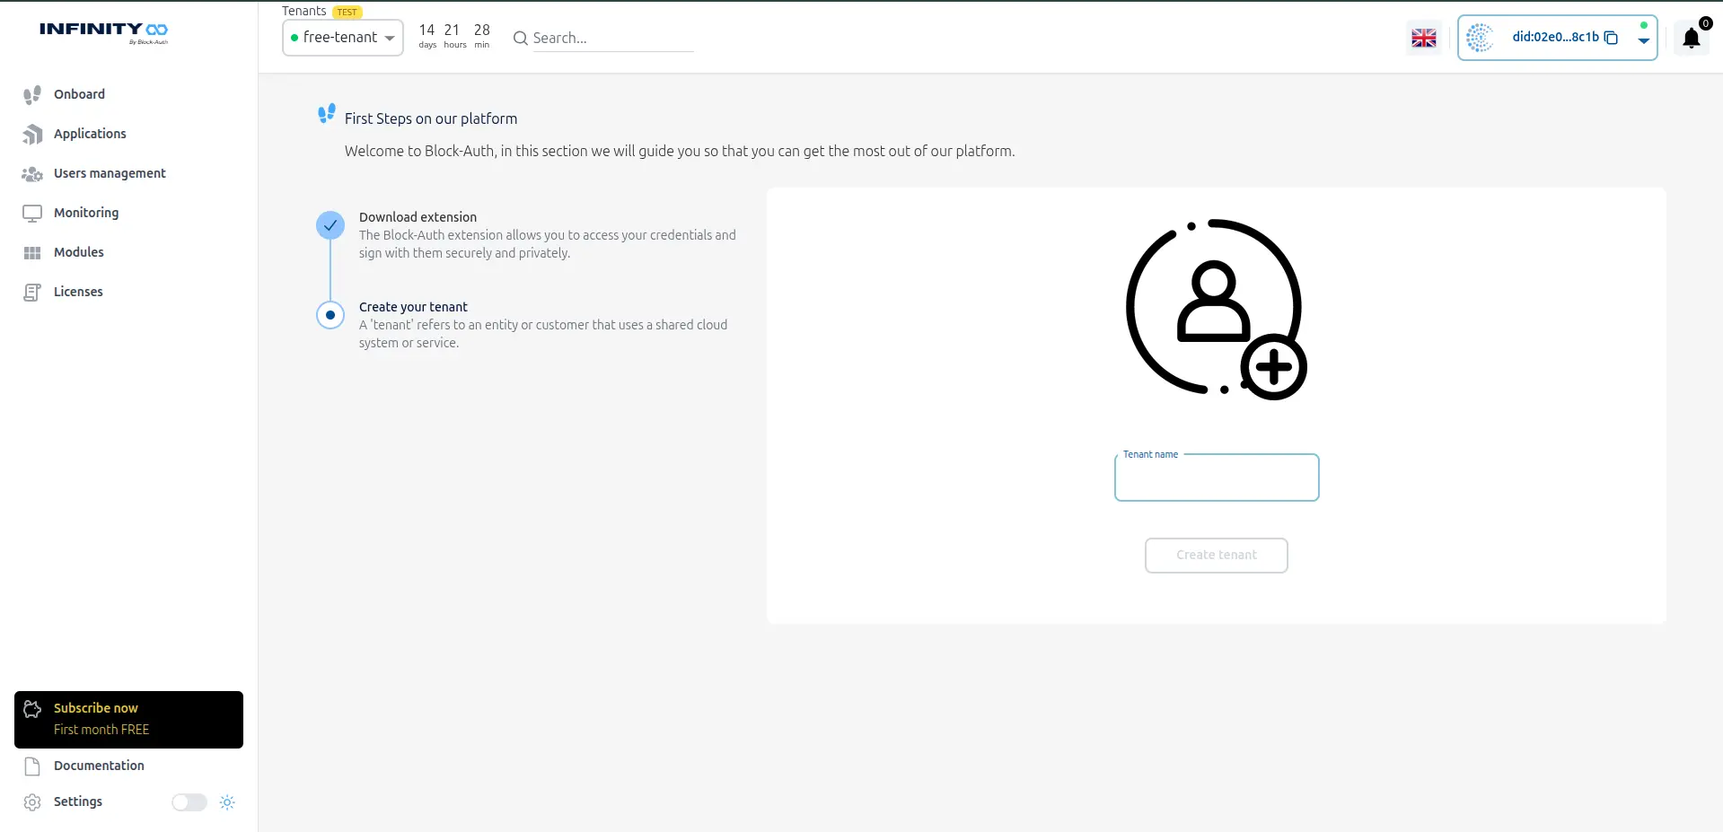
Task: Open Users management menu item
Action: pyautogui.click(x=110, y=173)
